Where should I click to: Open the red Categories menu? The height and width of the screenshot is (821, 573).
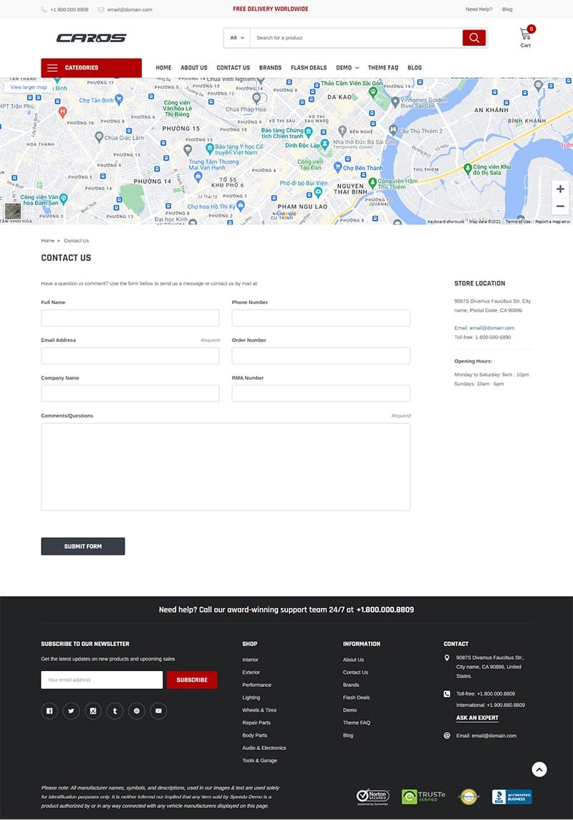pyautogui.click(x=91, y=68)
